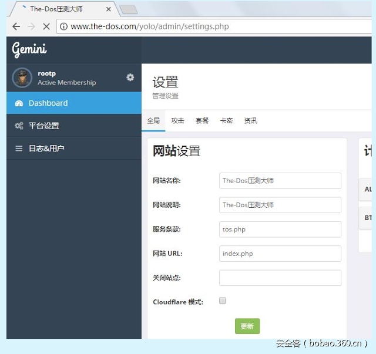Select the 资讯 tab
This screenshot has width=376, height=354.
[250, 120]
